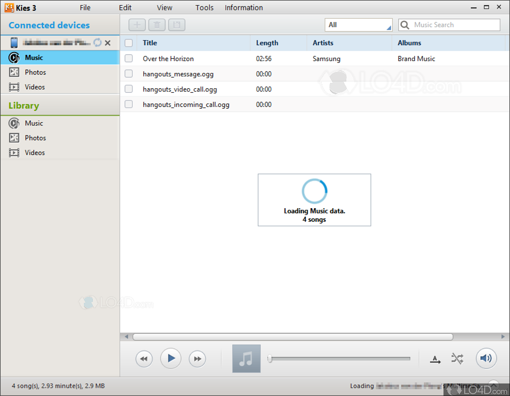Click the 02:56 length cell
The height and width of the screenshot is (396, 510).
pos(263,59)
